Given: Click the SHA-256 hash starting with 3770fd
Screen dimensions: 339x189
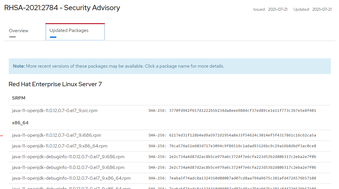Looking at the screenshot, I should [x=242, y=111].
